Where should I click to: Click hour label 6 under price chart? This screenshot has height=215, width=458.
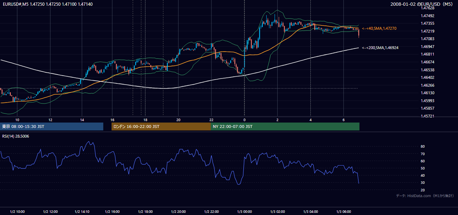[344, 120]
